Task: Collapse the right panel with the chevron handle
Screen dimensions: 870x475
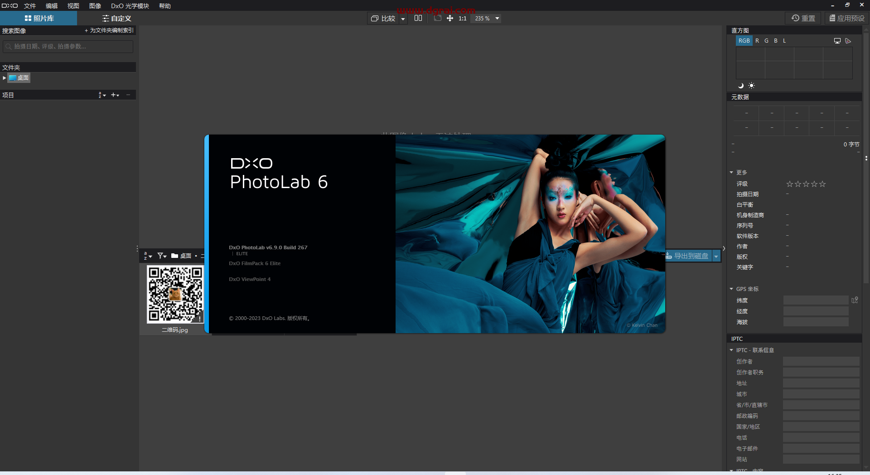Action: point(724,248)
